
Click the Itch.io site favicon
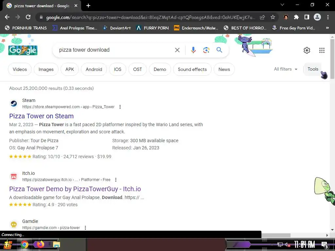[14, 176]
